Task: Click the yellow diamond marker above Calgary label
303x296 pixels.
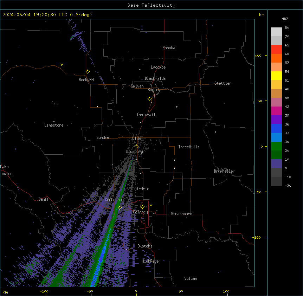Action: [x=143, y=207]
